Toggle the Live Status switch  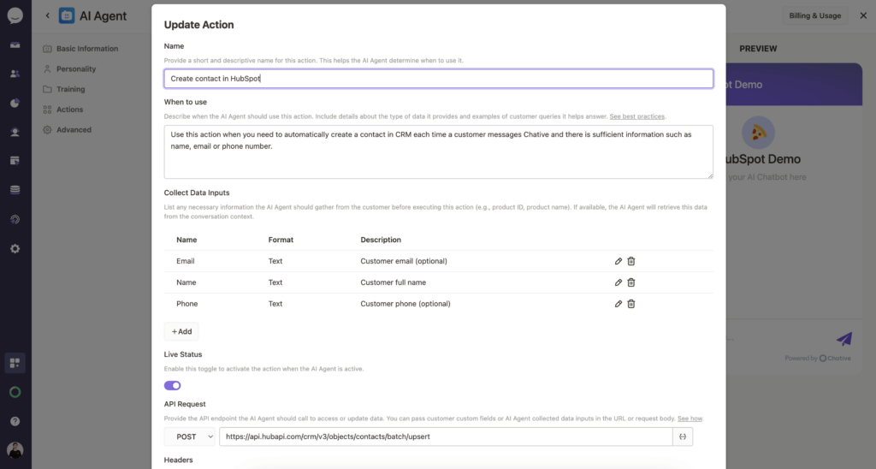click(x=173, y=385)
